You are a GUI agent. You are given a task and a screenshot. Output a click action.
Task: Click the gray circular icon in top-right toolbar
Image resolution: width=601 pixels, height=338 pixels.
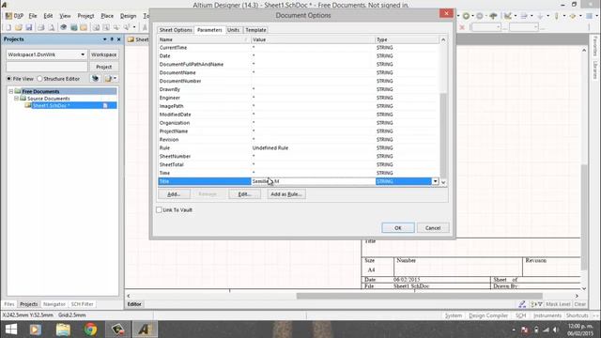point(480,16)
